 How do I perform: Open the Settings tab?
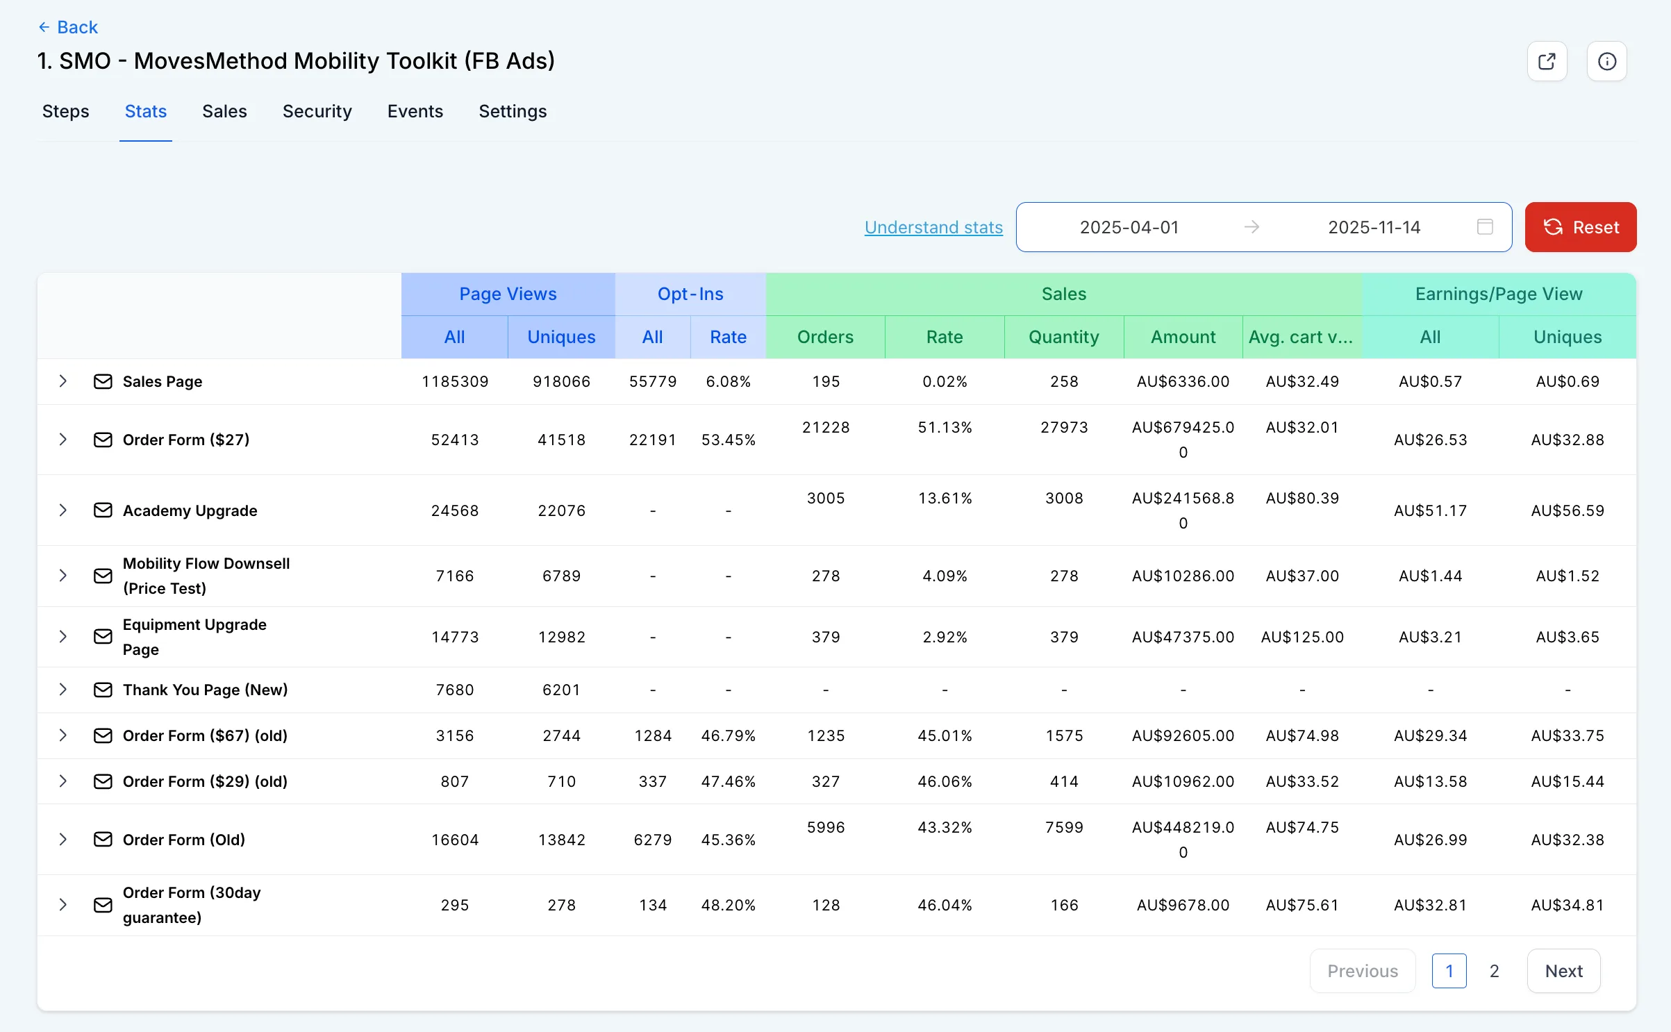(513, 111)
